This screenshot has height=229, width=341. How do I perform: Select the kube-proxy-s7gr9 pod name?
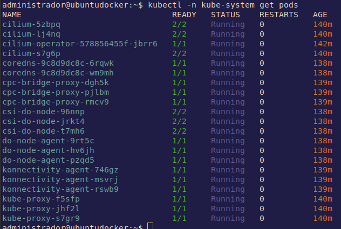[41, 218]
